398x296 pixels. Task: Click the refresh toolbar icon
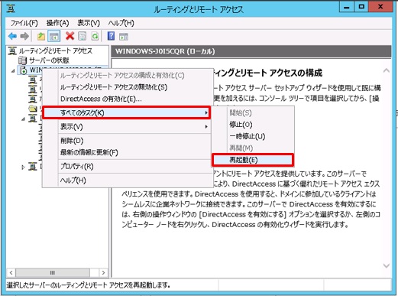[95, 36]
